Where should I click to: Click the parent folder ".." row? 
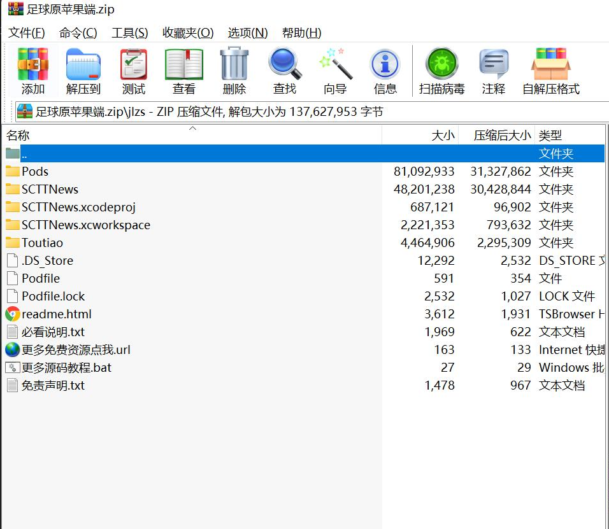point(305,153)
